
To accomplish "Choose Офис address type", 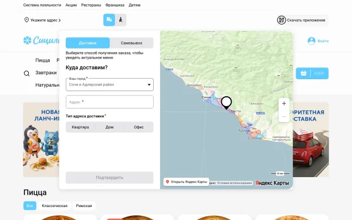I will (x=138, y=127).
